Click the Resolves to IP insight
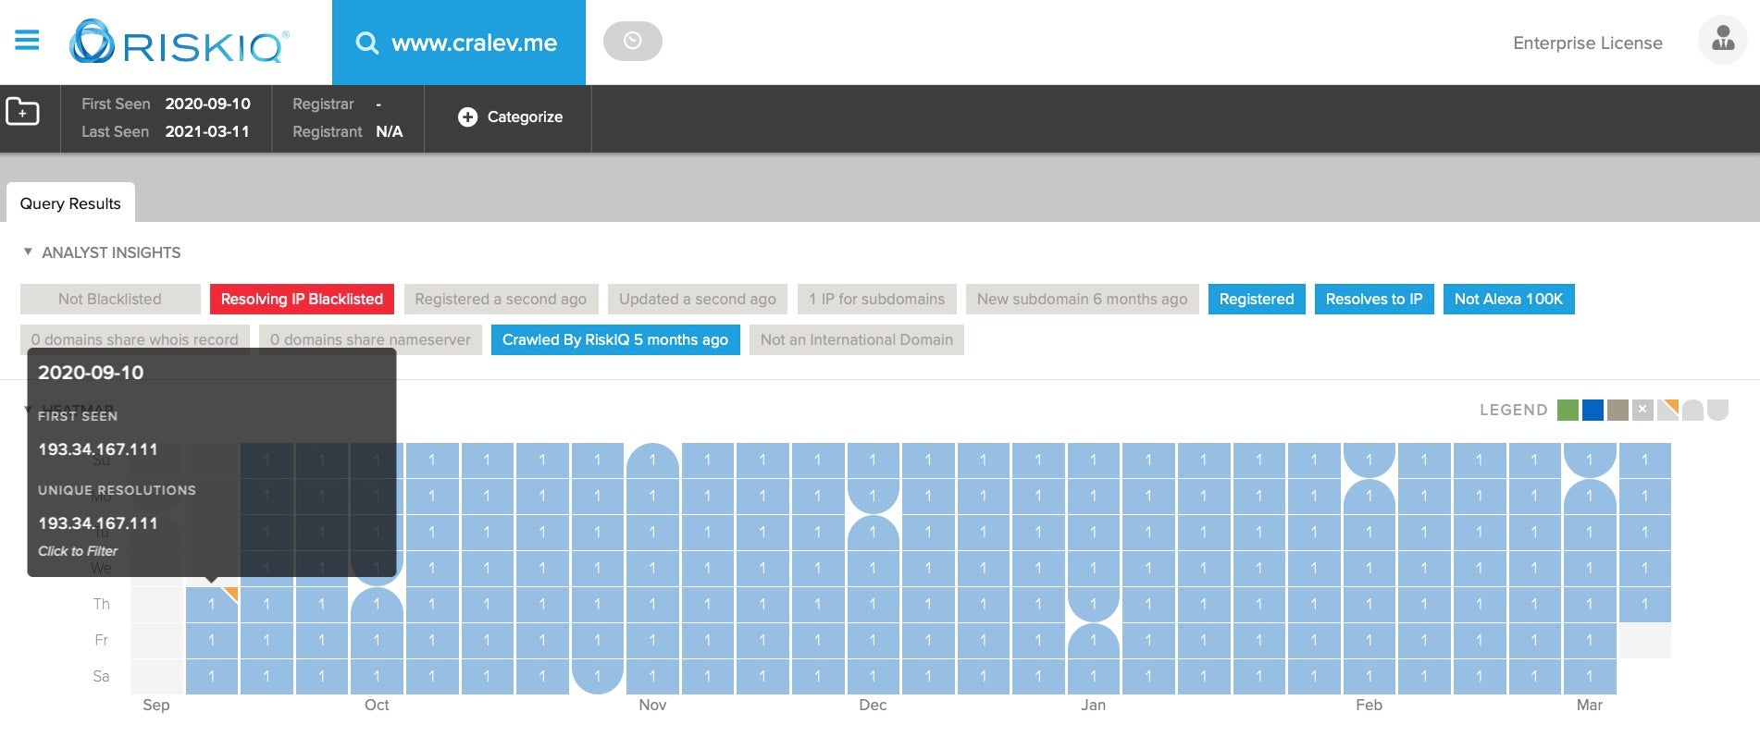Image resolution: width=1760 pixels, height=737 pixels. (1373, 300)
